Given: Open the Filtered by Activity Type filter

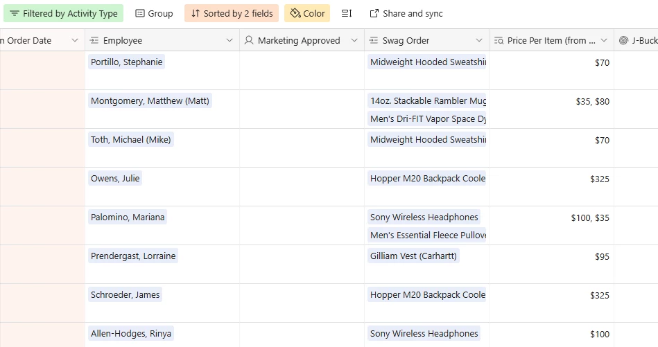Looking at the screenshot, I should tap(63, 13).
